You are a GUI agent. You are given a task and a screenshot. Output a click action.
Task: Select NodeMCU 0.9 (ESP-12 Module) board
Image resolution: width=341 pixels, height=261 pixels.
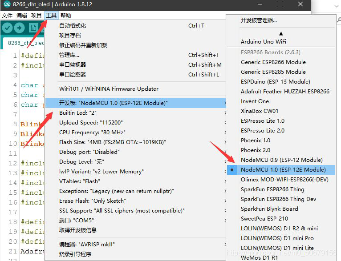click(281, 160)
